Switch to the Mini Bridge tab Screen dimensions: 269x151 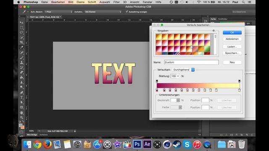(x=32, y=135)
